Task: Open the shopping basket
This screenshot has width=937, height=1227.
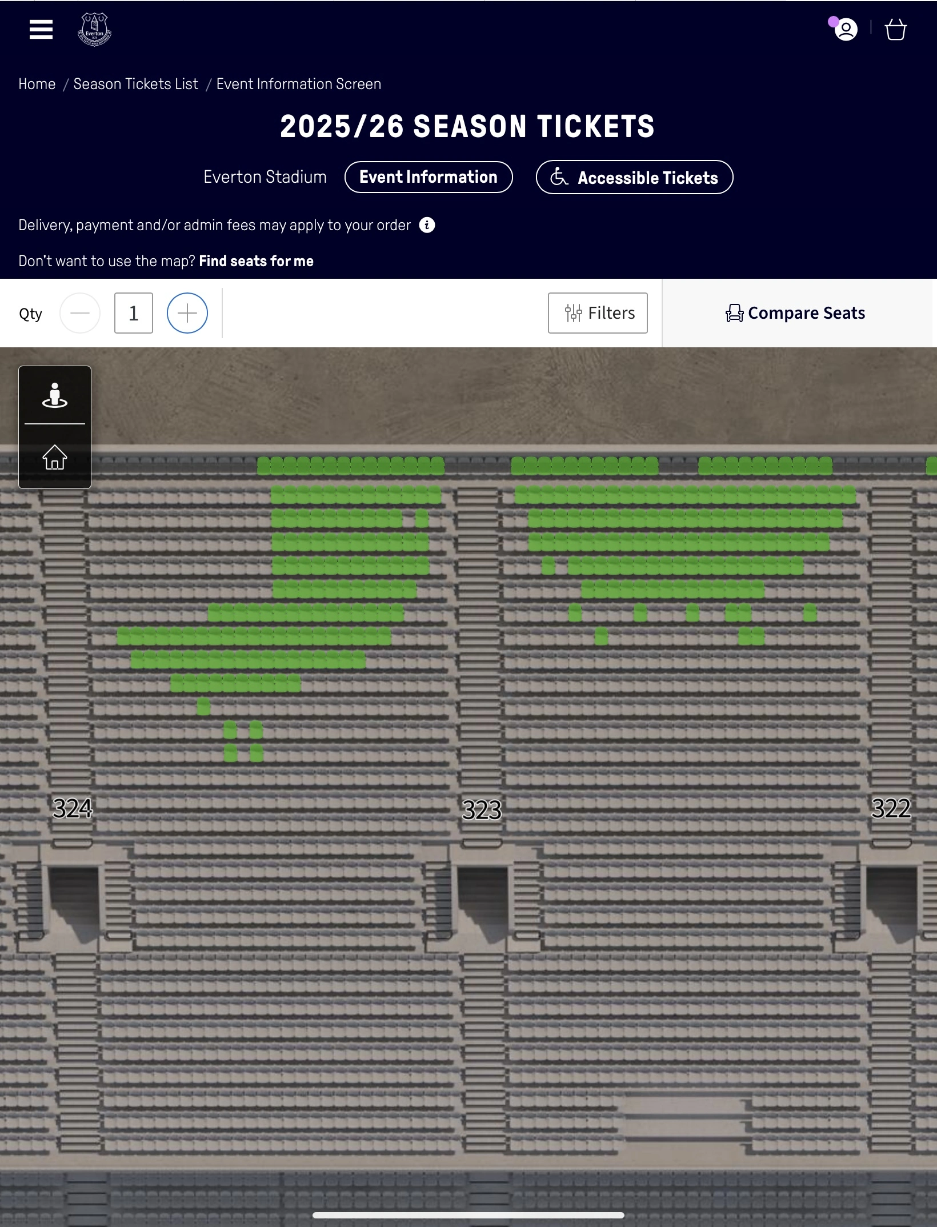Action: 895,30
